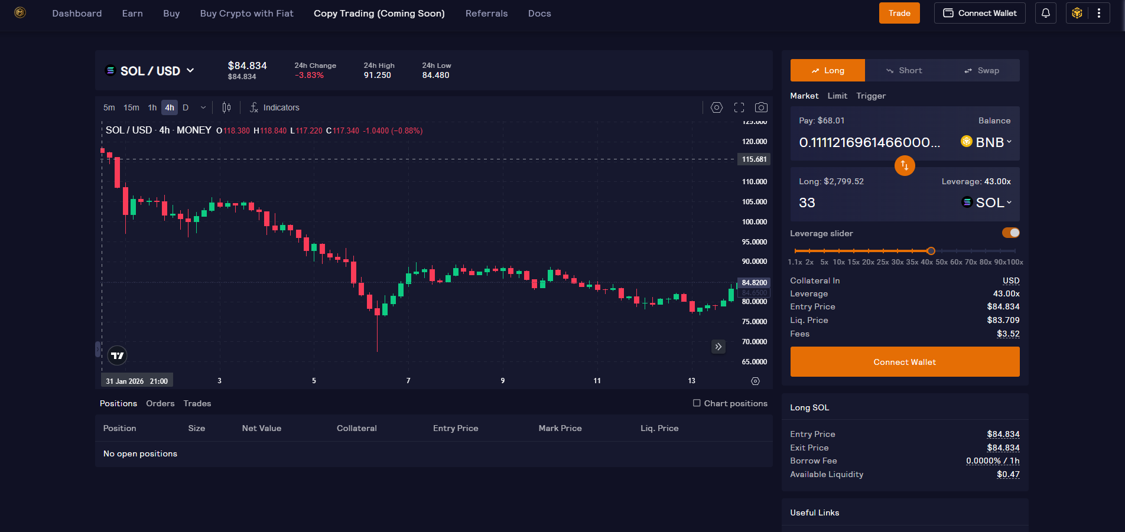Open the three-dot more options menu

point(1099,13)
